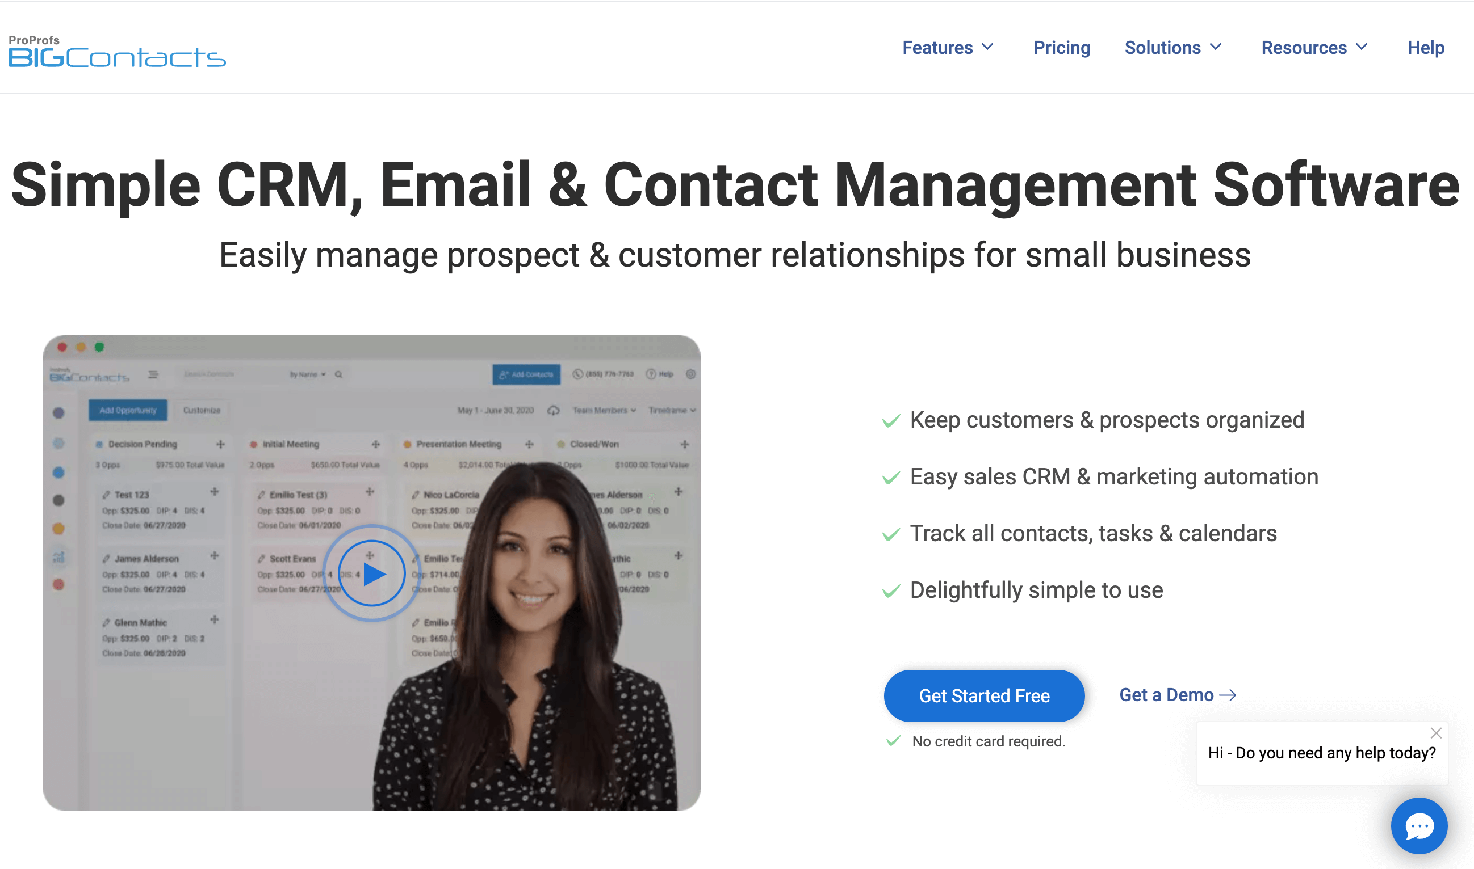Click the Get a Demo link
Viewport: 1474px width, 869px height.
[x=1178, y=695]
